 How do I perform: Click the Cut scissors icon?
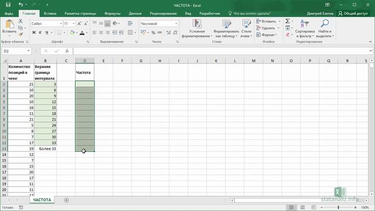click(21, 21)
